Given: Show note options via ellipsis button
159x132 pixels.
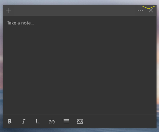Looking at the screenshot, I should (x=140, y=10).
